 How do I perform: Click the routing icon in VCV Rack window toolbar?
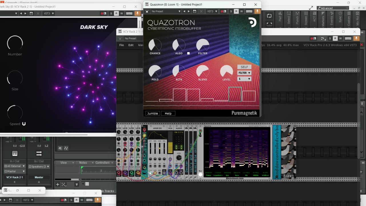(323, 38)
